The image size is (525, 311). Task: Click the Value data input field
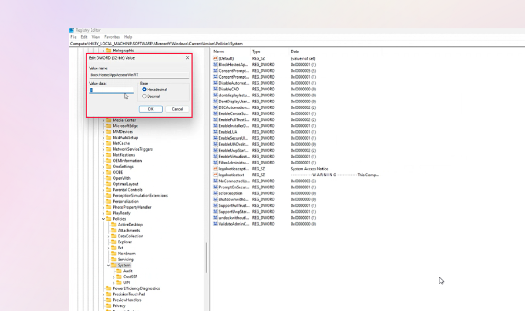click(112, 90)
